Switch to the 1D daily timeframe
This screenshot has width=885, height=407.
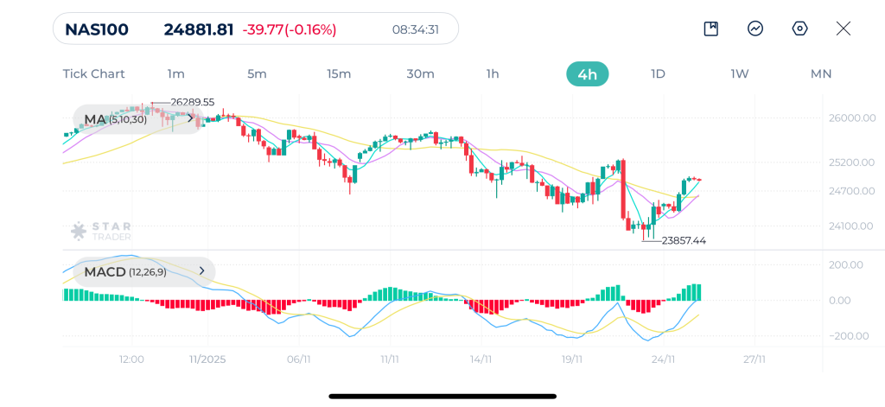(x=658, y=73)
